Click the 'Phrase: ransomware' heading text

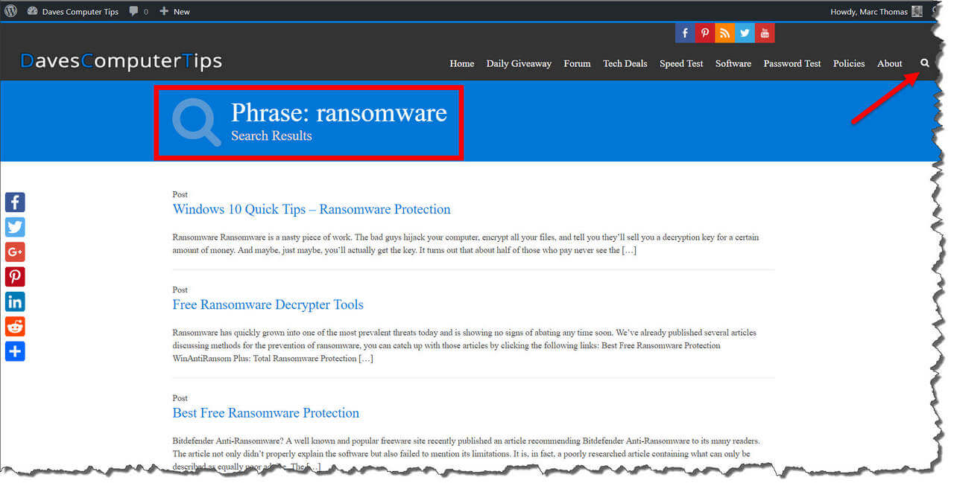click(339, 112)
